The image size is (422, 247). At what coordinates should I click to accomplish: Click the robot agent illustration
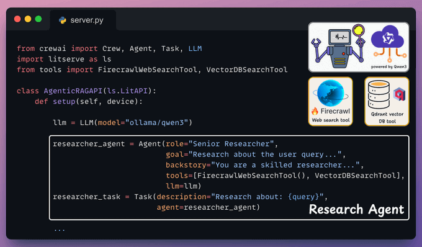tap(339, 47)
